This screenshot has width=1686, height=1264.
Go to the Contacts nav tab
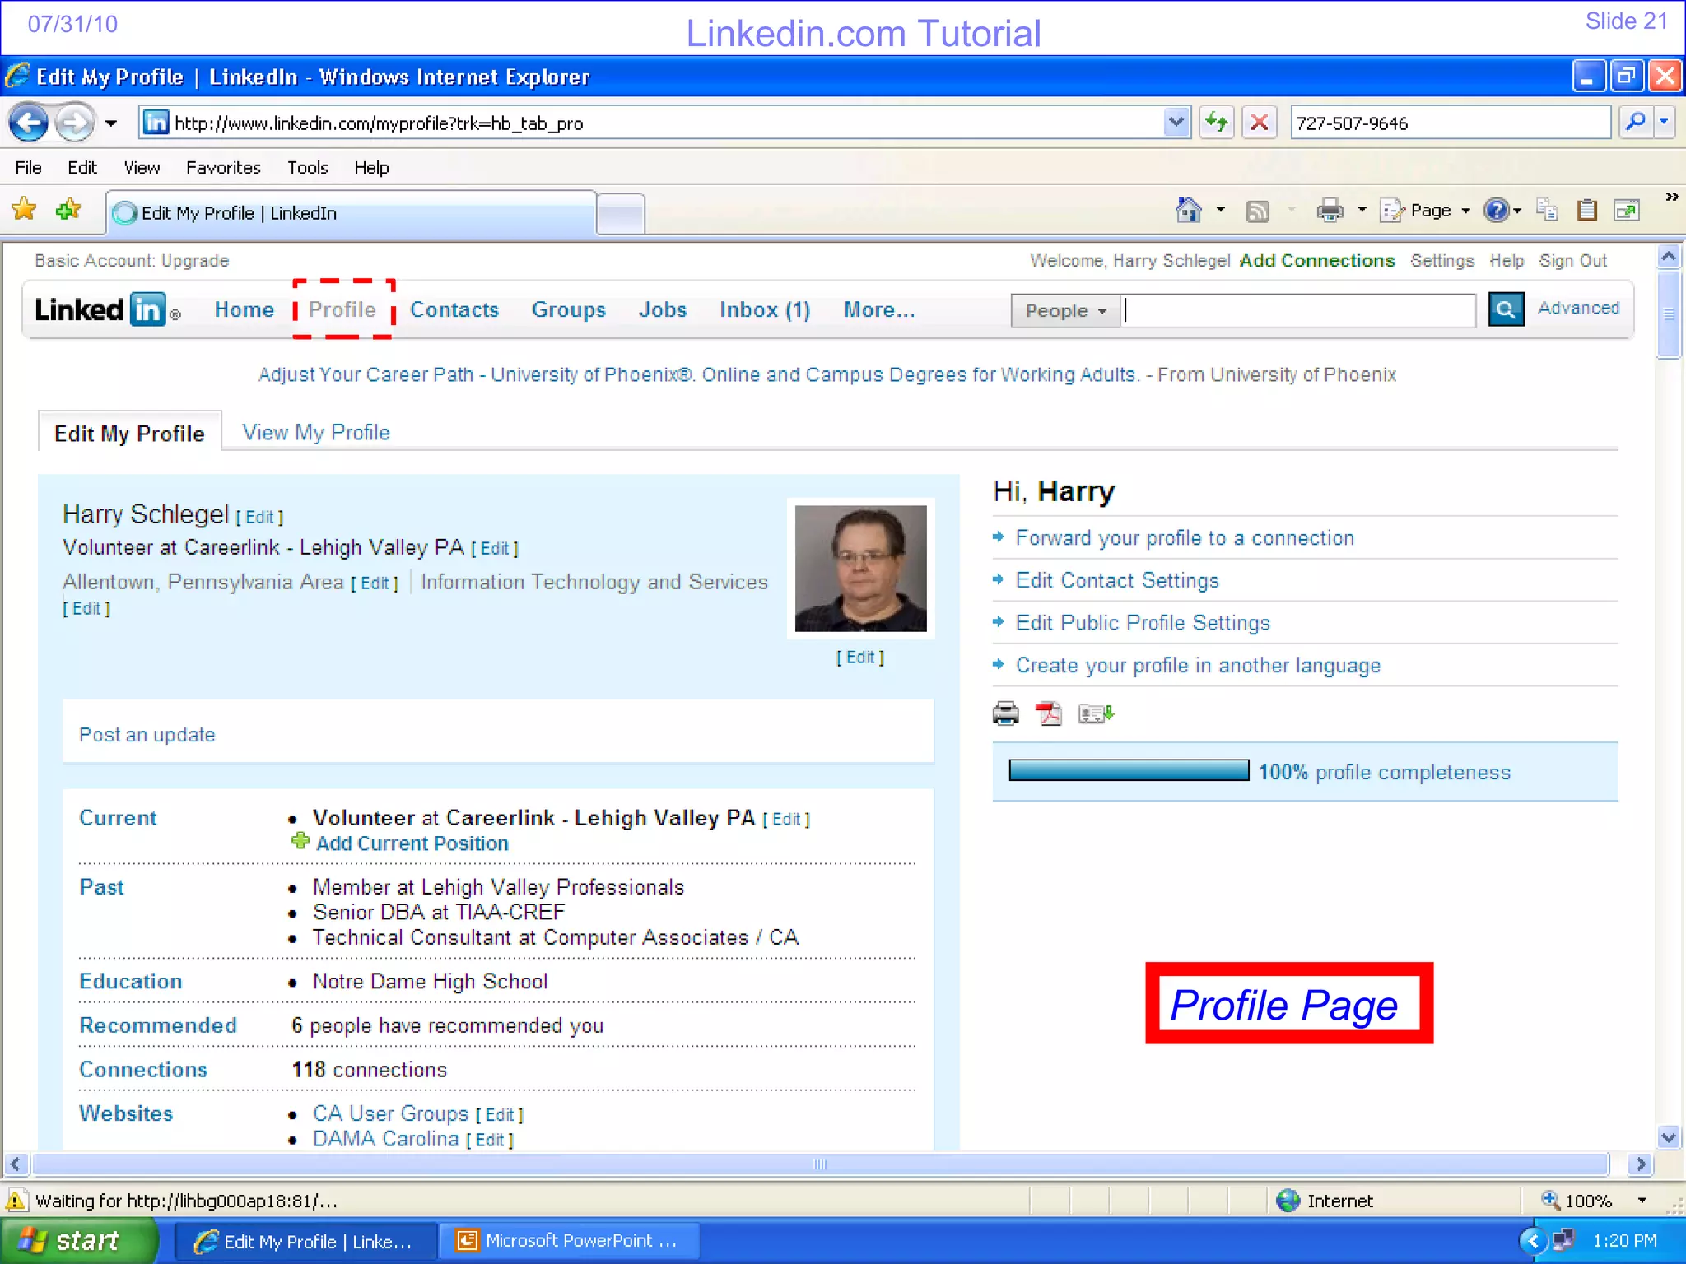coord(454,309)
